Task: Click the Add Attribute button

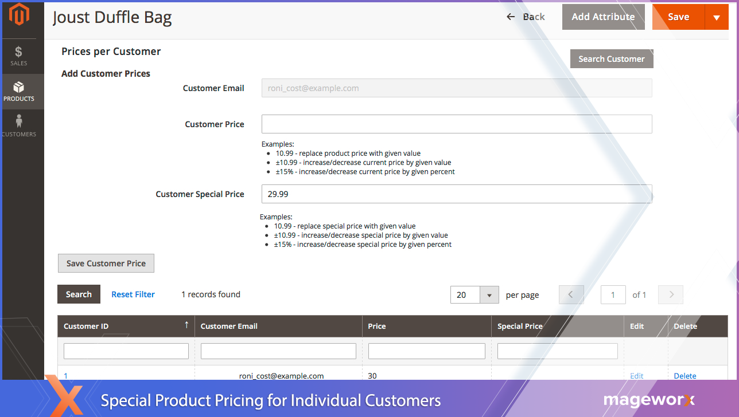Action: pos(603,17)
